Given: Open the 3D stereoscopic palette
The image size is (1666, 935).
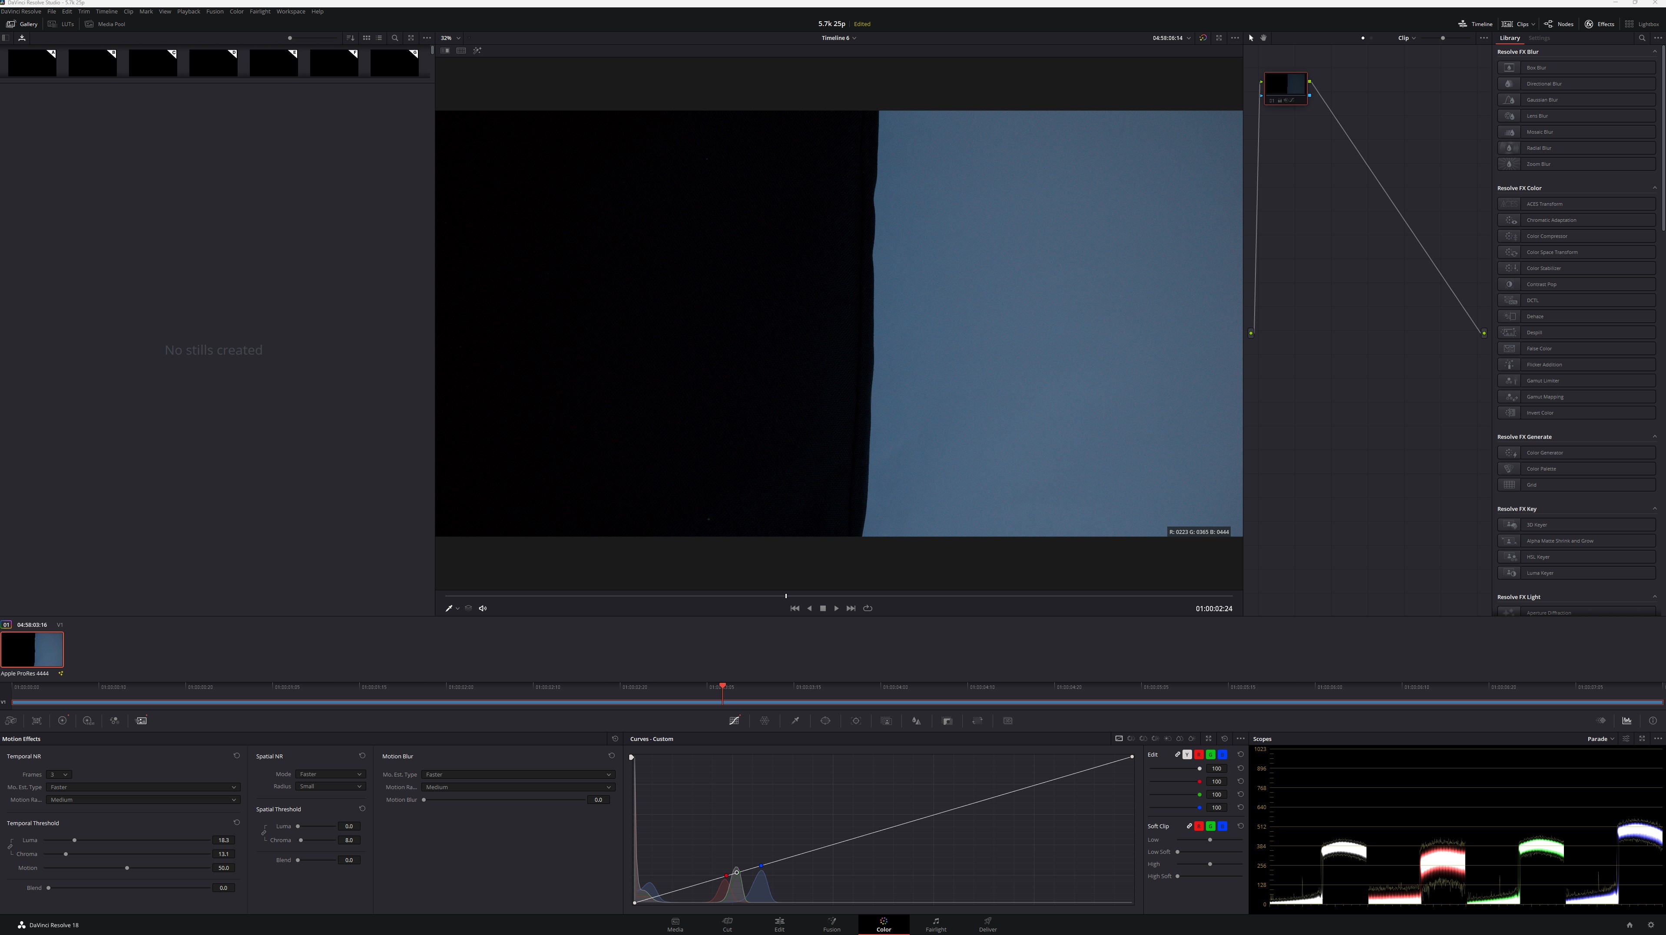Looking at the screenshot, I should (1007, 721).
